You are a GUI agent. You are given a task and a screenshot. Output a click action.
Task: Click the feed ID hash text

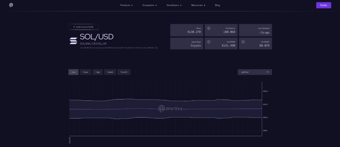click(x=117, y=48)
